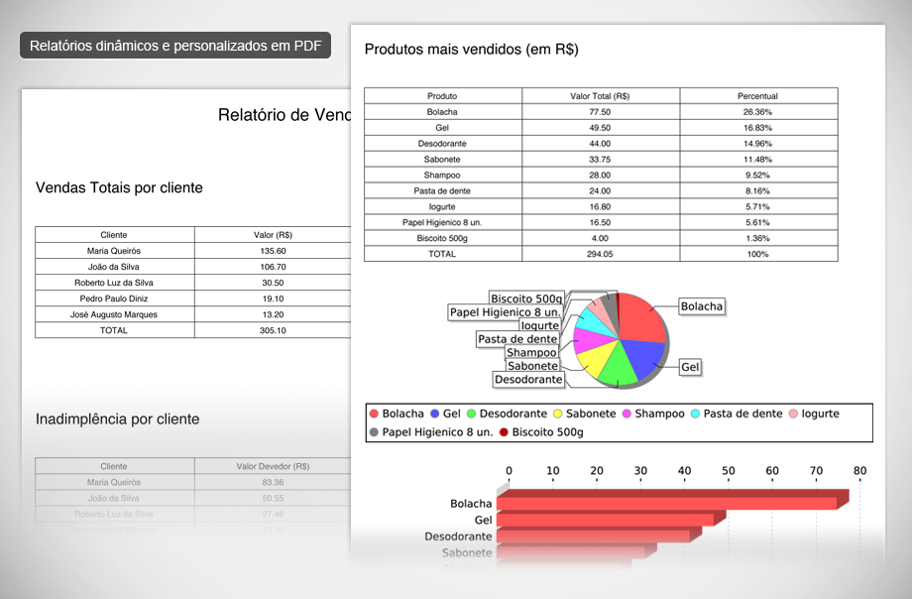Click the Bolacha callout label beside pie chart
912x599 pixels.
pos(702,306)
